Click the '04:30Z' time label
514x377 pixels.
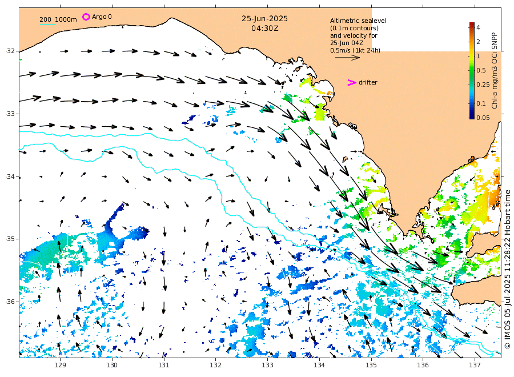[x=265, y=29]
